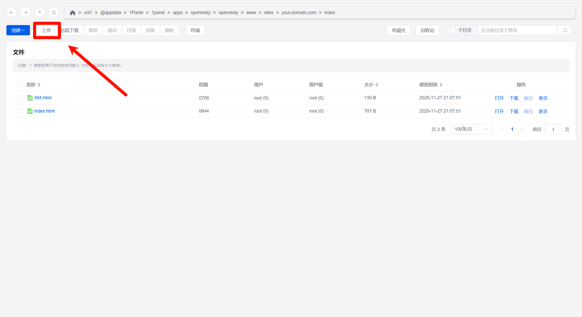Click the search current directory input field
The width and height of the screenshot is (582, 317).
517,30
